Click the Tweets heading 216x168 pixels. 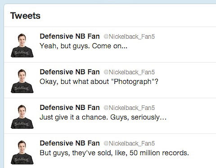(25, 16)
